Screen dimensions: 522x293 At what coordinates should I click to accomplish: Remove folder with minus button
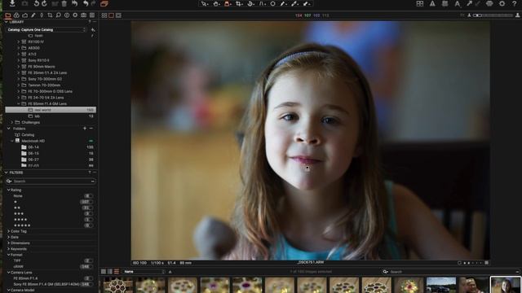coord(91,129)
